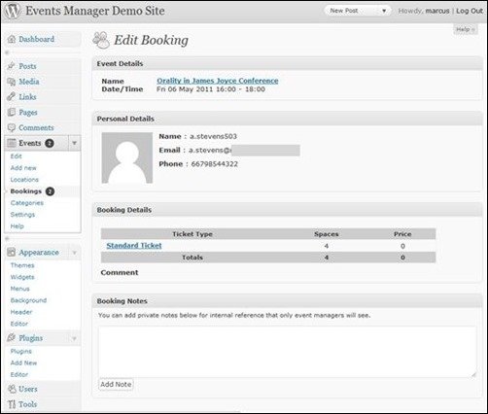Screen dimensions: 488x414
Task: Click the Add Note button
Action: (x=116, y=384)
